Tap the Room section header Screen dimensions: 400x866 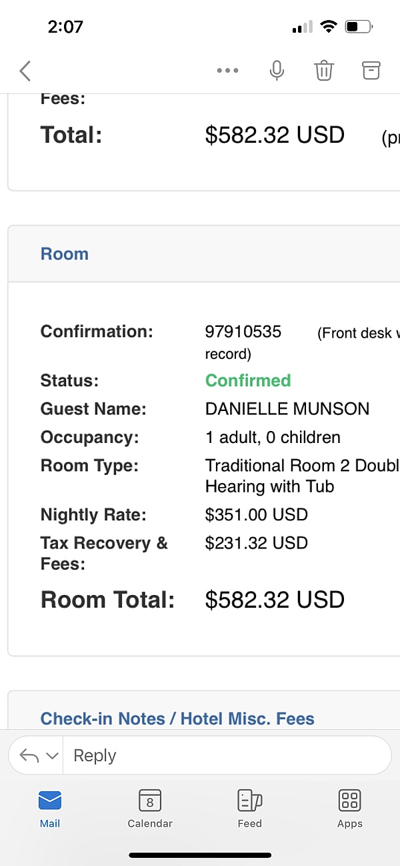tap(65, 254)
